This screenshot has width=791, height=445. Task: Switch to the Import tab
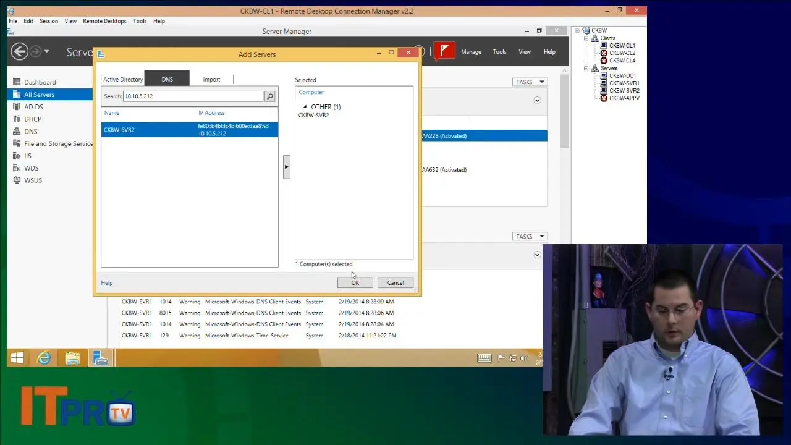point(211,79)
